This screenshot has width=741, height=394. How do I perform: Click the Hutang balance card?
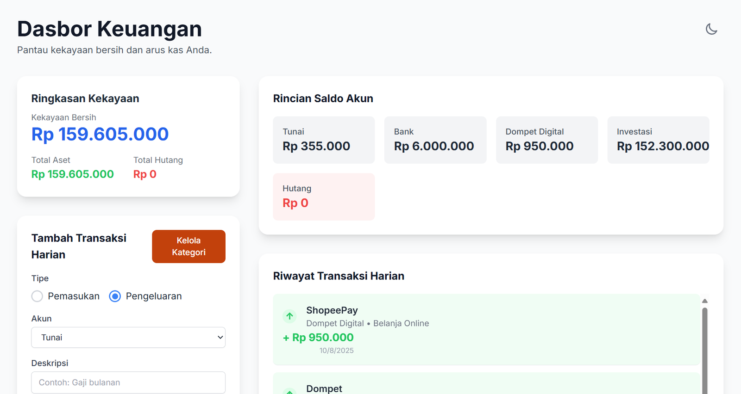click(324, 197)
